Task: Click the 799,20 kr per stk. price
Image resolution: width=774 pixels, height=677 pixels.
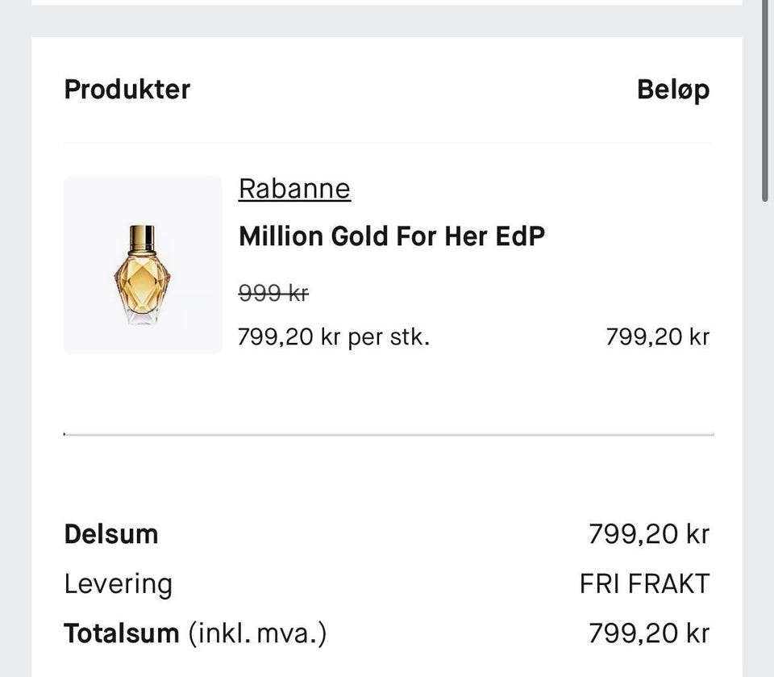Action: pos(334,336)
